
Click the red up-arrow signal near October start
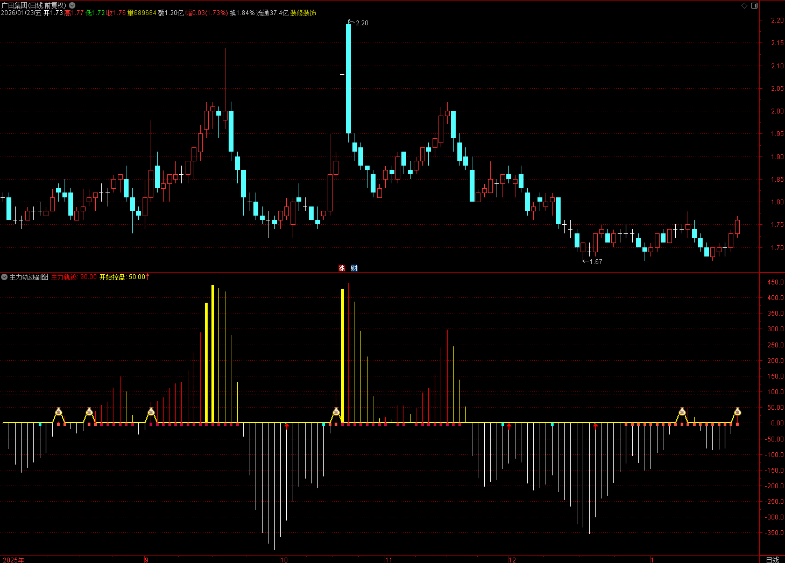(287, 426)
